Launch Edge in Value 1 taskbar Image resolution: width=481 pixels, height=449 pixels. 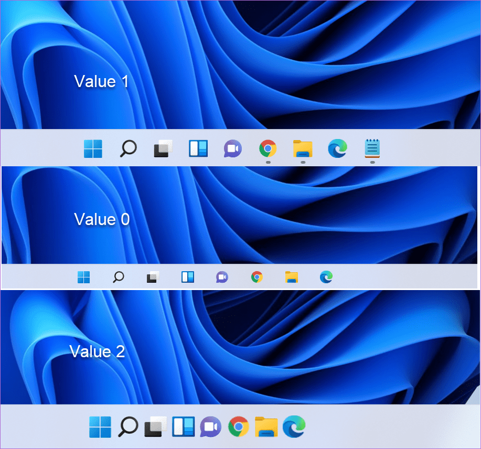[x=337, y=148]
